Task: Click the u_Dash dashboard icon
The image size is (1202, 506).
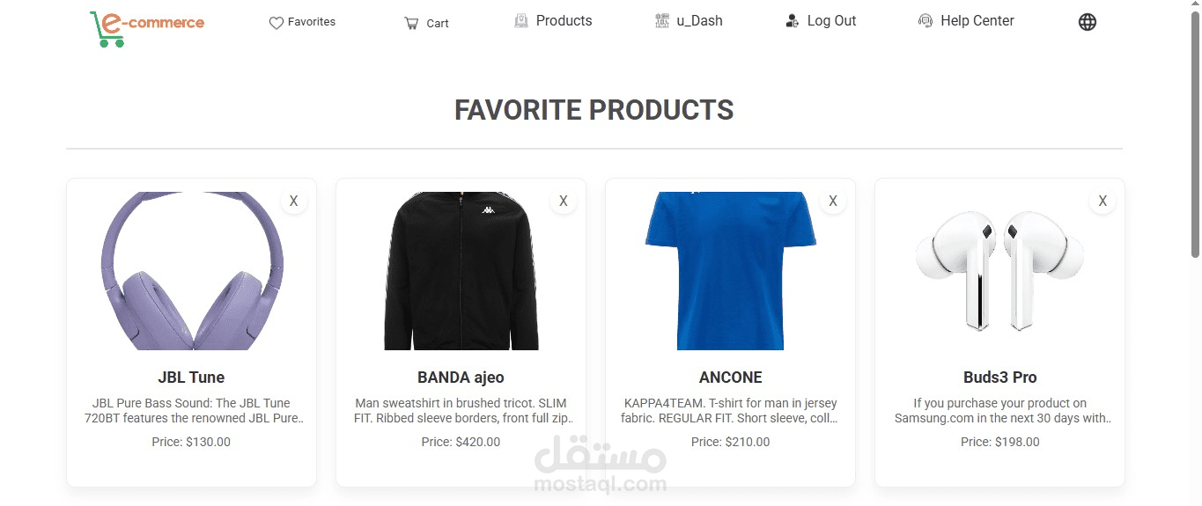Action: coord(662,20)
